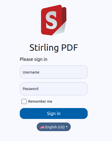Focus the Username input field
This screenshot has height=141, width=112.
pyautogui.click(x=54, y=72)
